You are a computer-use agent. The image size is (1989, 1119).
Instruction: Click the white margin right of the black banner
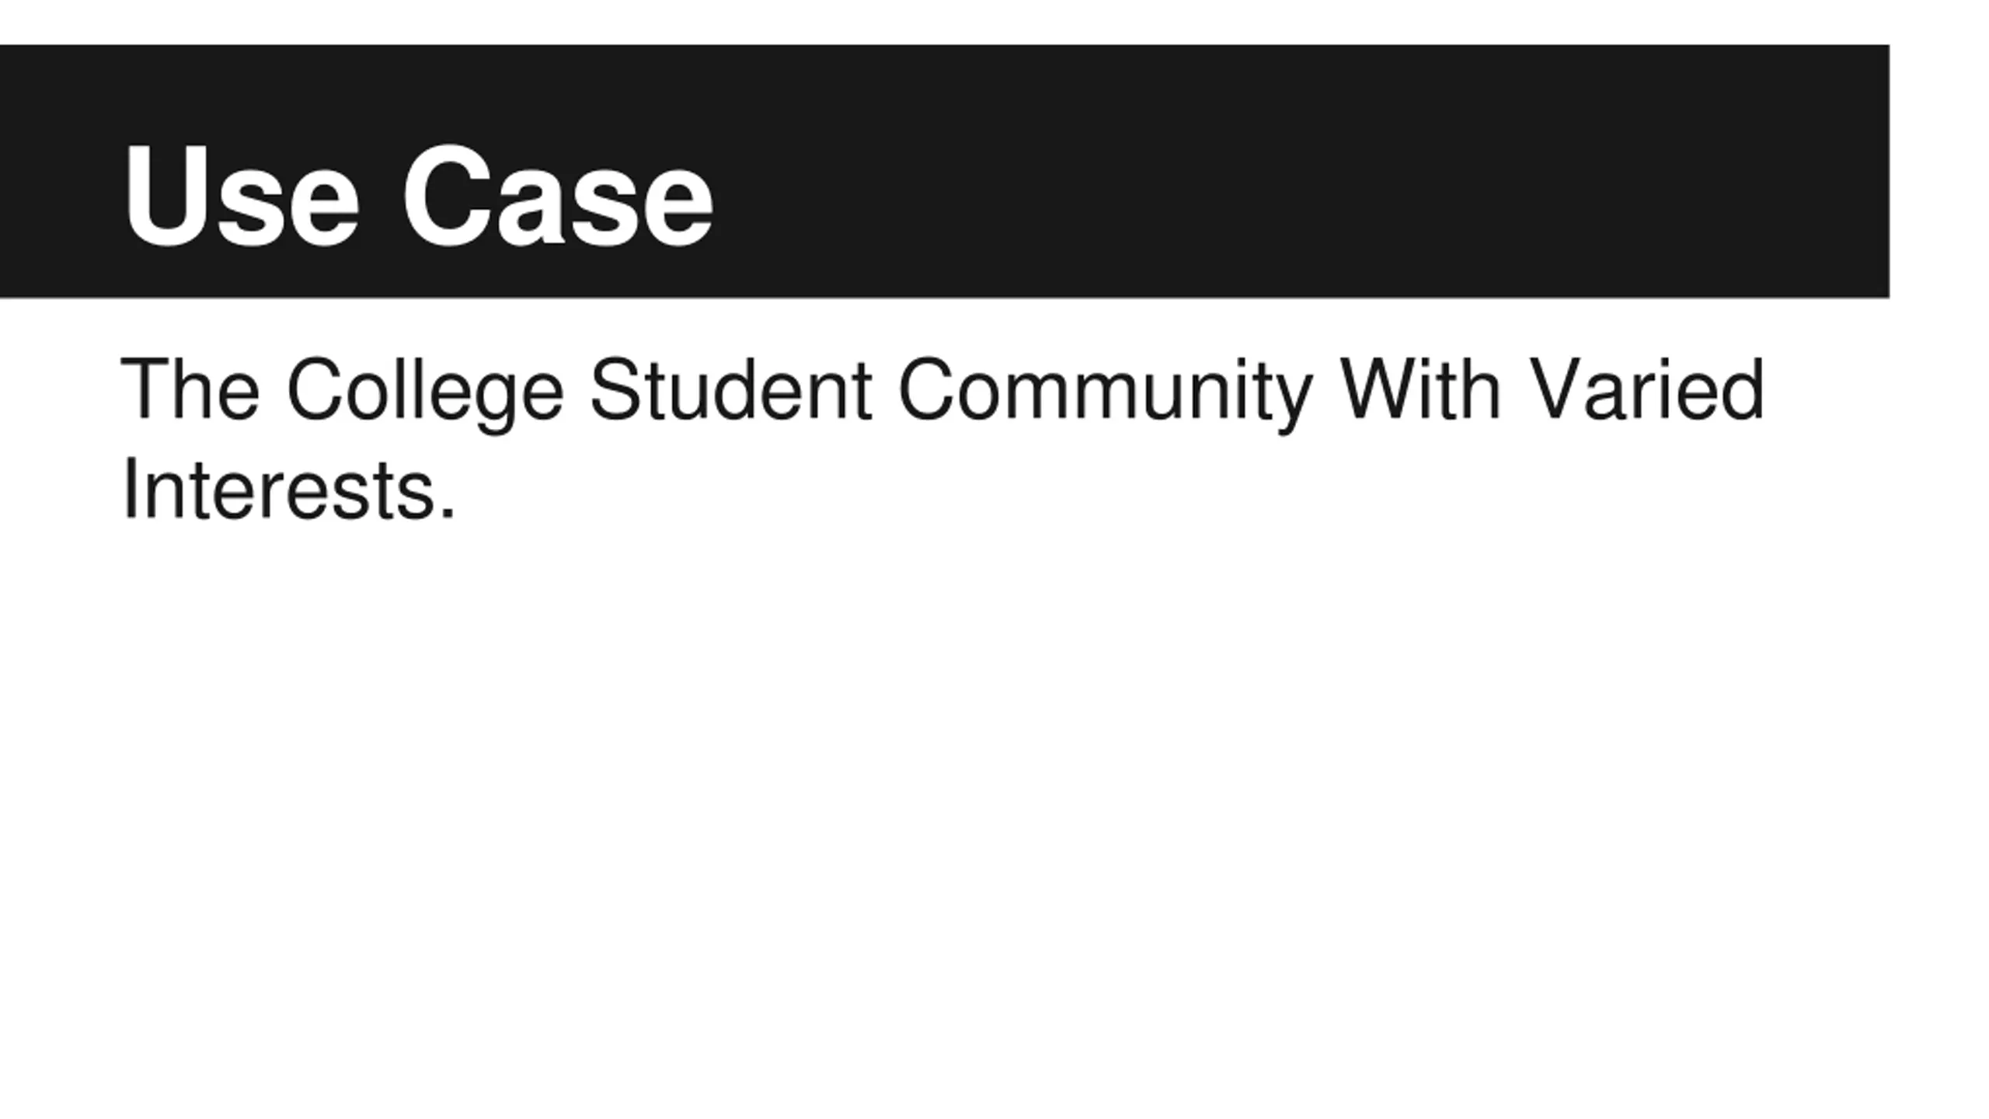[1939, 171]
